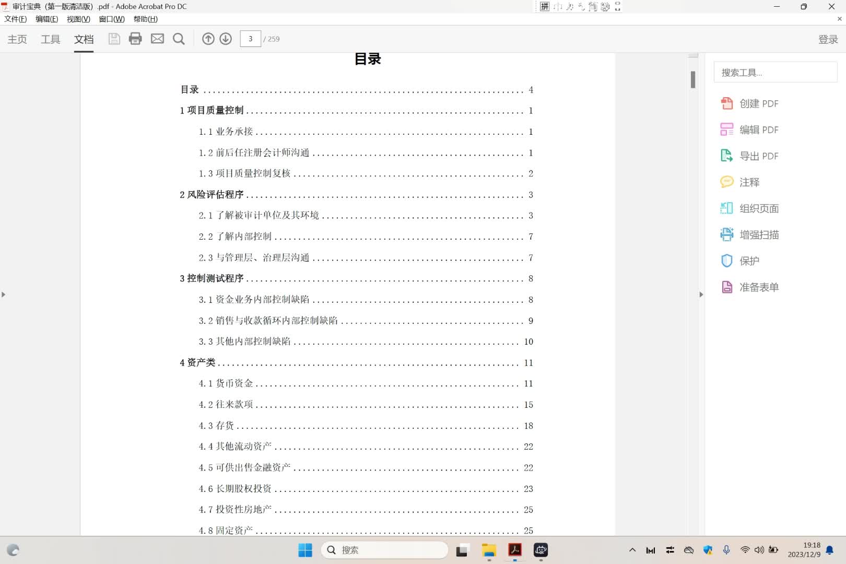This screenshot has width=846, height=564.
Task: Open the 导出 PDF tool
Action: pyautogui.click(x=749, y=156)
